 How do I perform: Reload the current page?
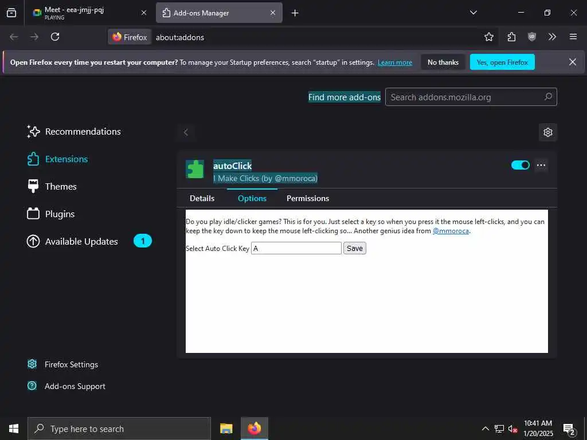click(x=55, y=37)
